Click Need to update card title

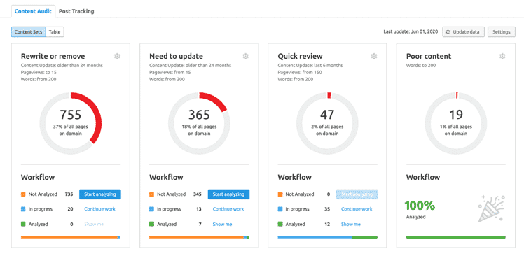pyautogui.click(x=176, y=56)
